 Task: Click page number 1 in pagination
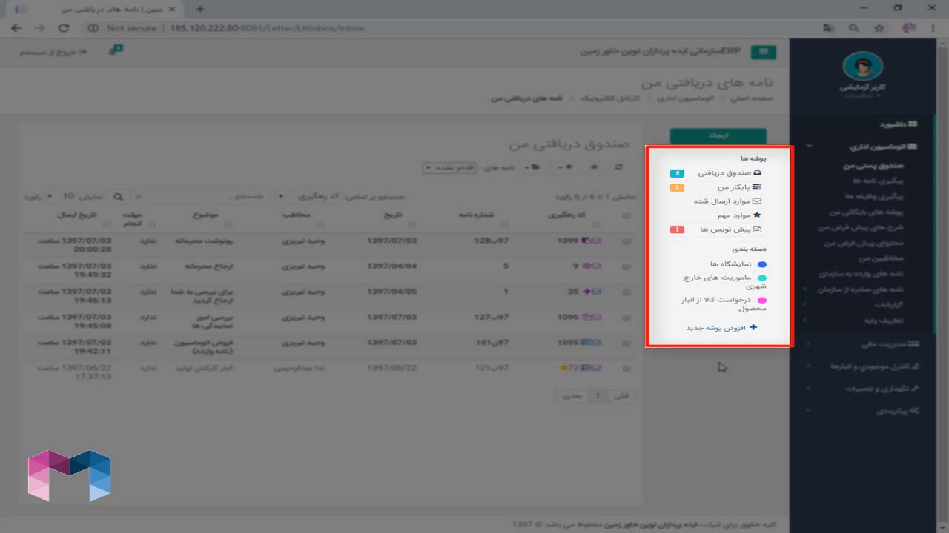point(597,396)
